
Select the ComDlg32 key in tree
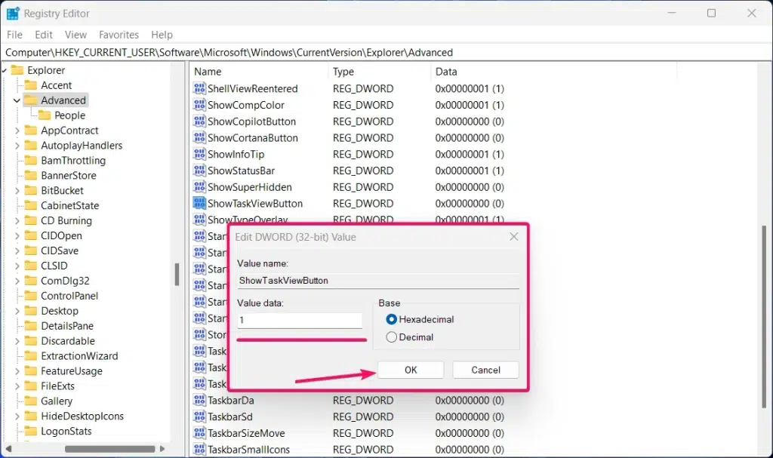pyautogui.click(x=65, y=281)
